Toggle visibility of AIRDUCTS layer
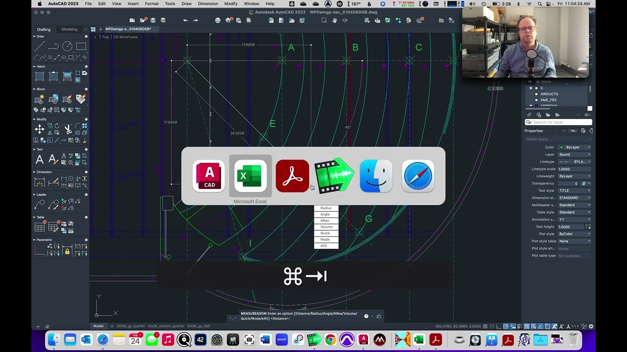 pyautogui.click(x=531, y=94)
